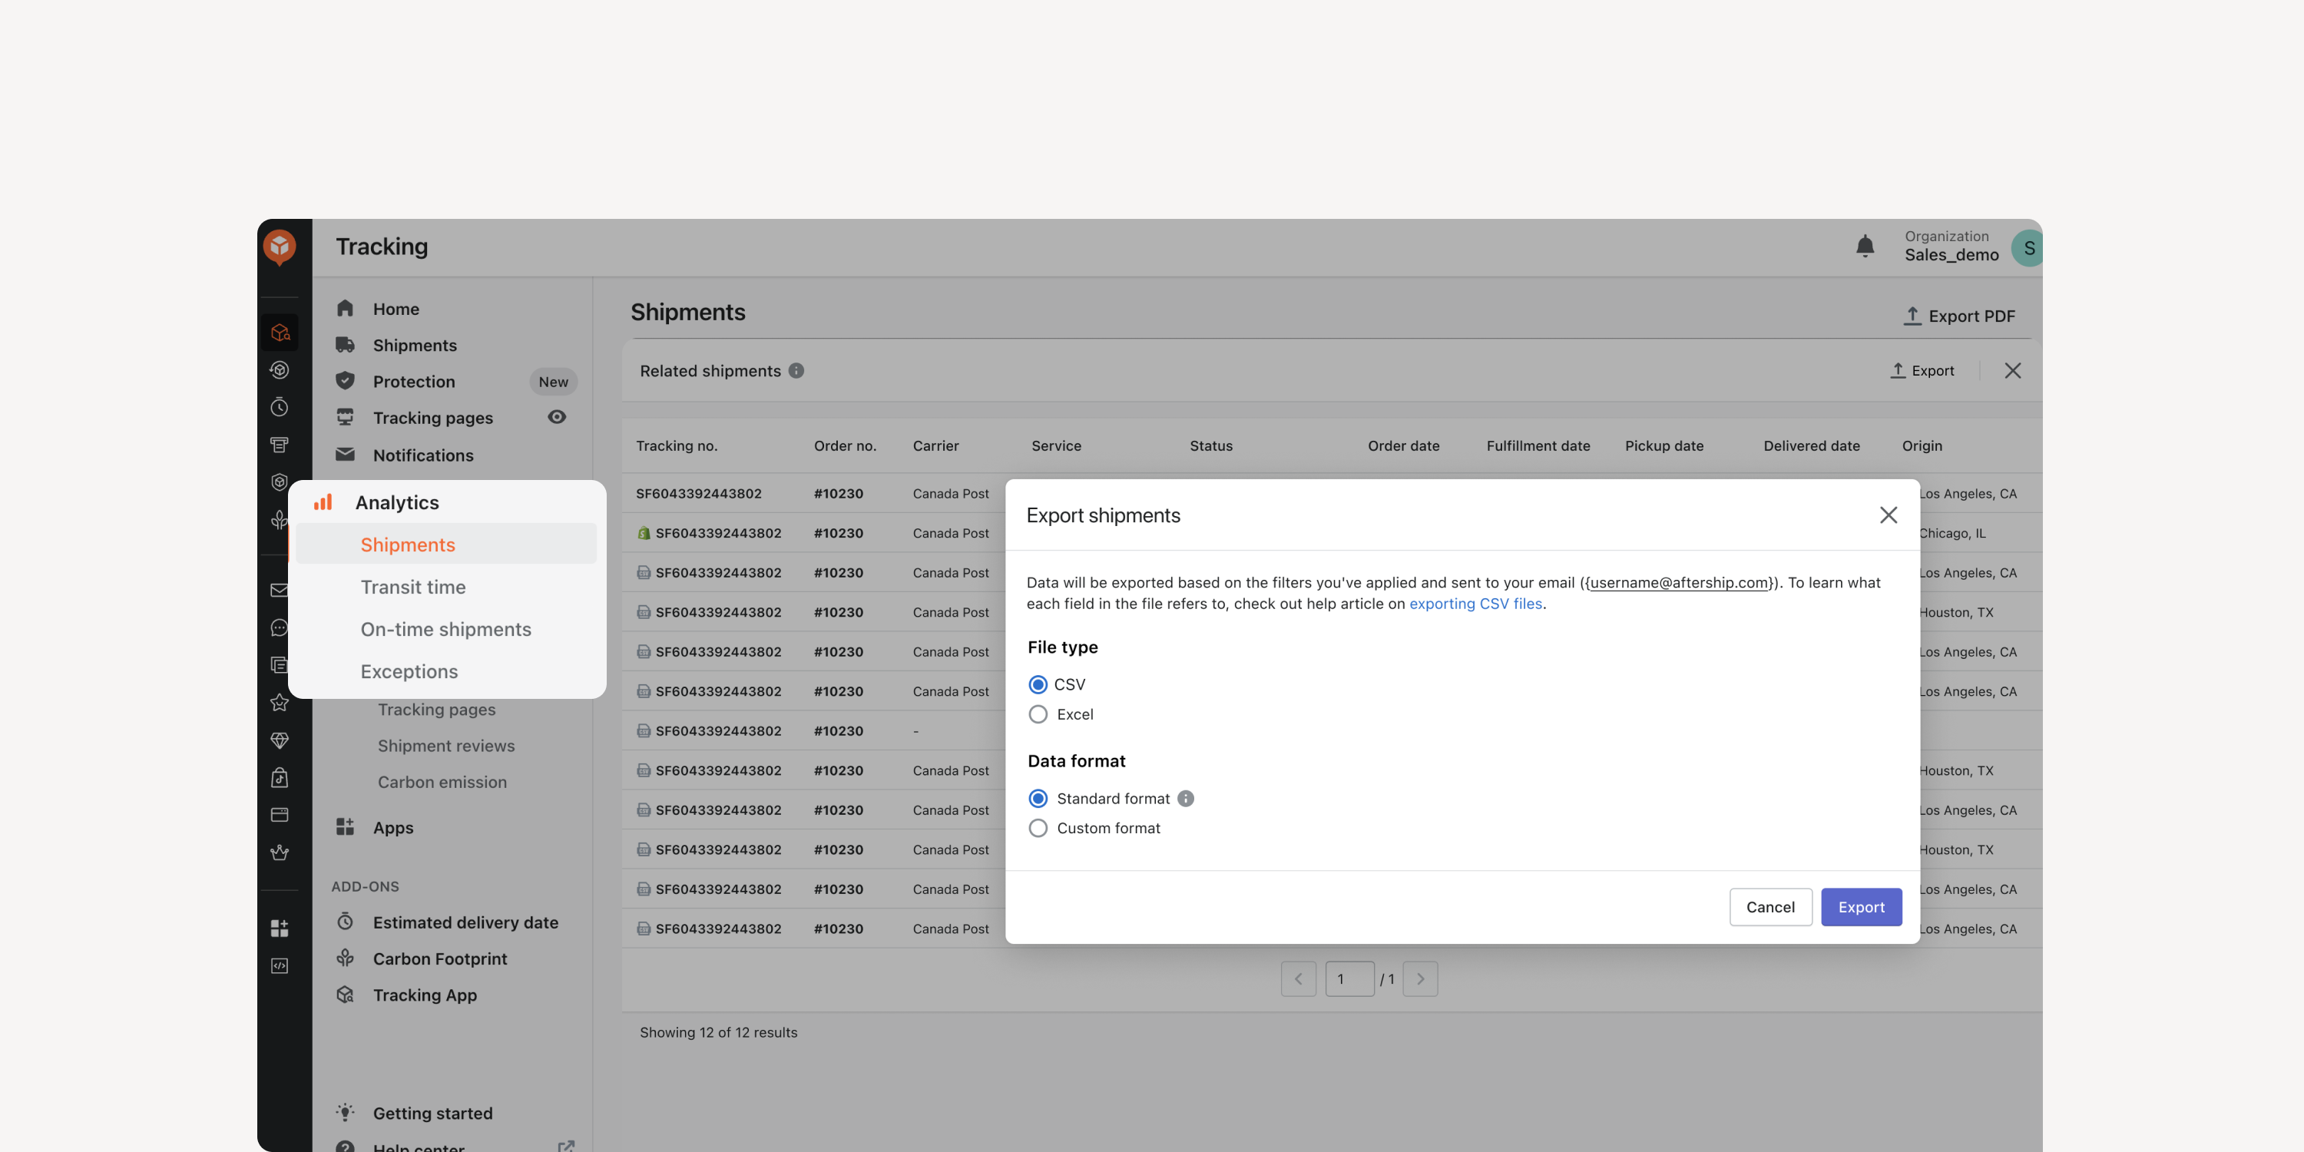Click the AfterShip logo at top of rail

pyautogui.click(x=280, y=247)
